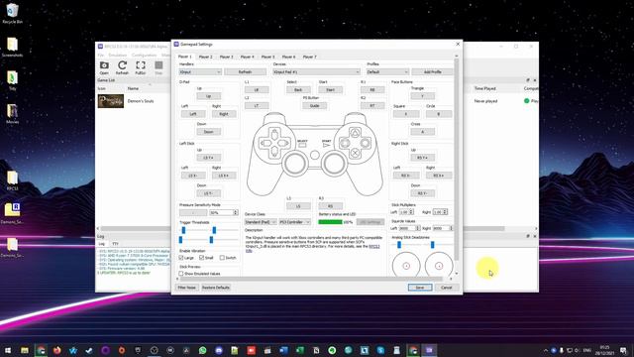Click the top-left Trigger Thresholds slider handle

click(x=183, y=230)
